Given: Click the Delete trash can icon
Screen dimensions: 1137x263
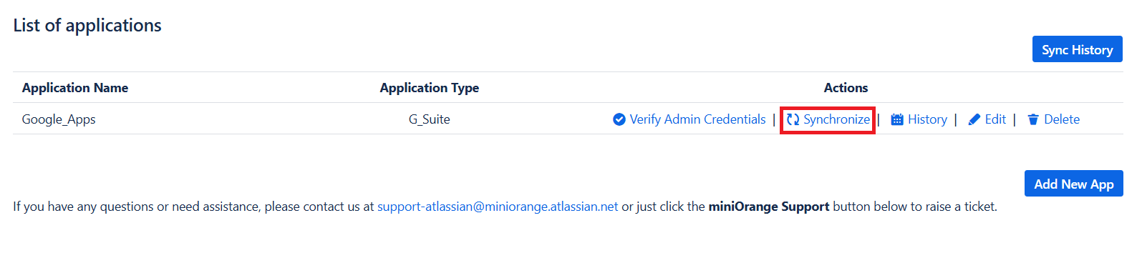Looking at the screenshot, I should point(1033,119).
